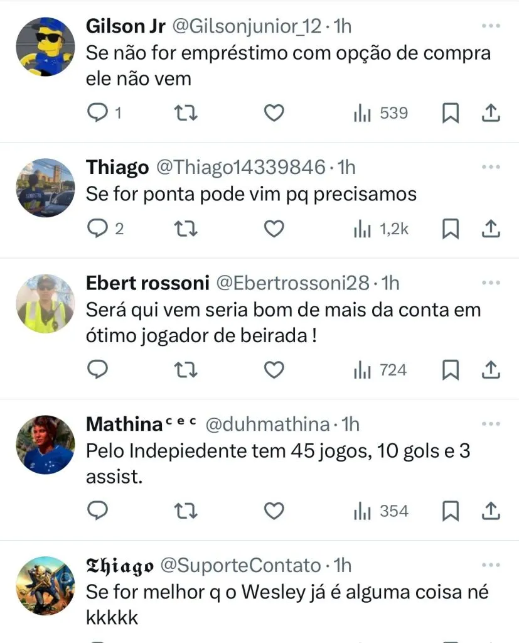This screenshot has height=643, width=519.
Task: Like Mathina's tweet about Independiente
Action: 274,512
